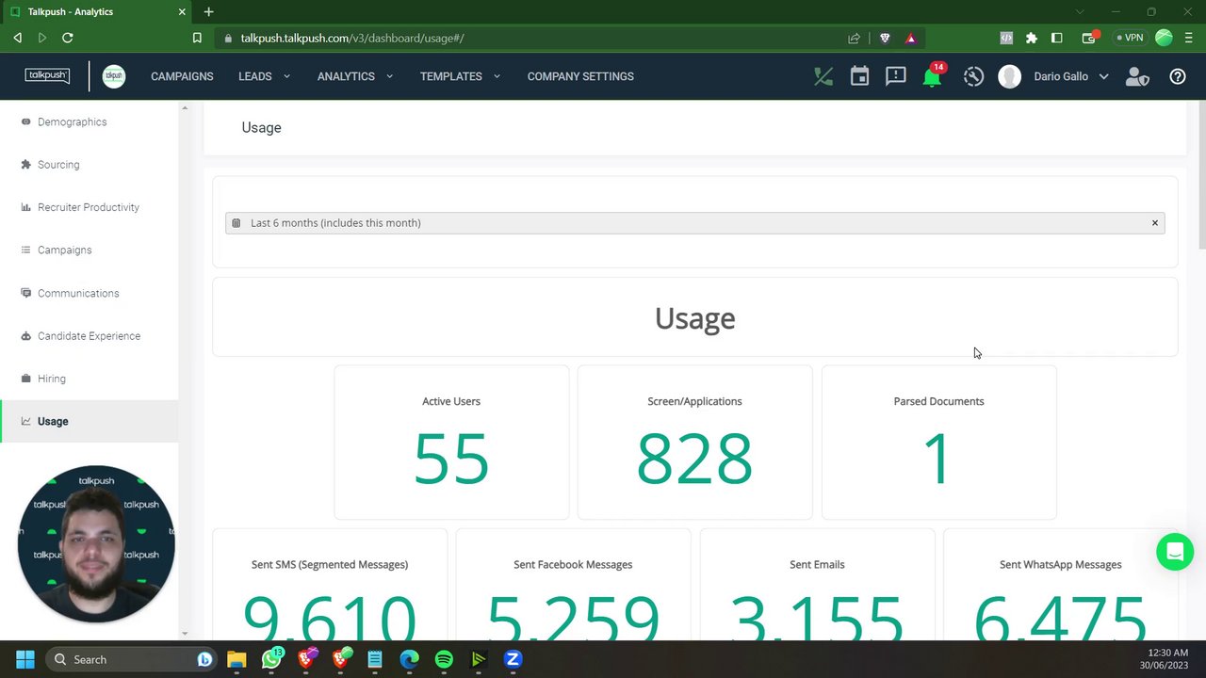
Task: Click Dario Gallo's profile avatar
Action: [x=1009, y=76]
